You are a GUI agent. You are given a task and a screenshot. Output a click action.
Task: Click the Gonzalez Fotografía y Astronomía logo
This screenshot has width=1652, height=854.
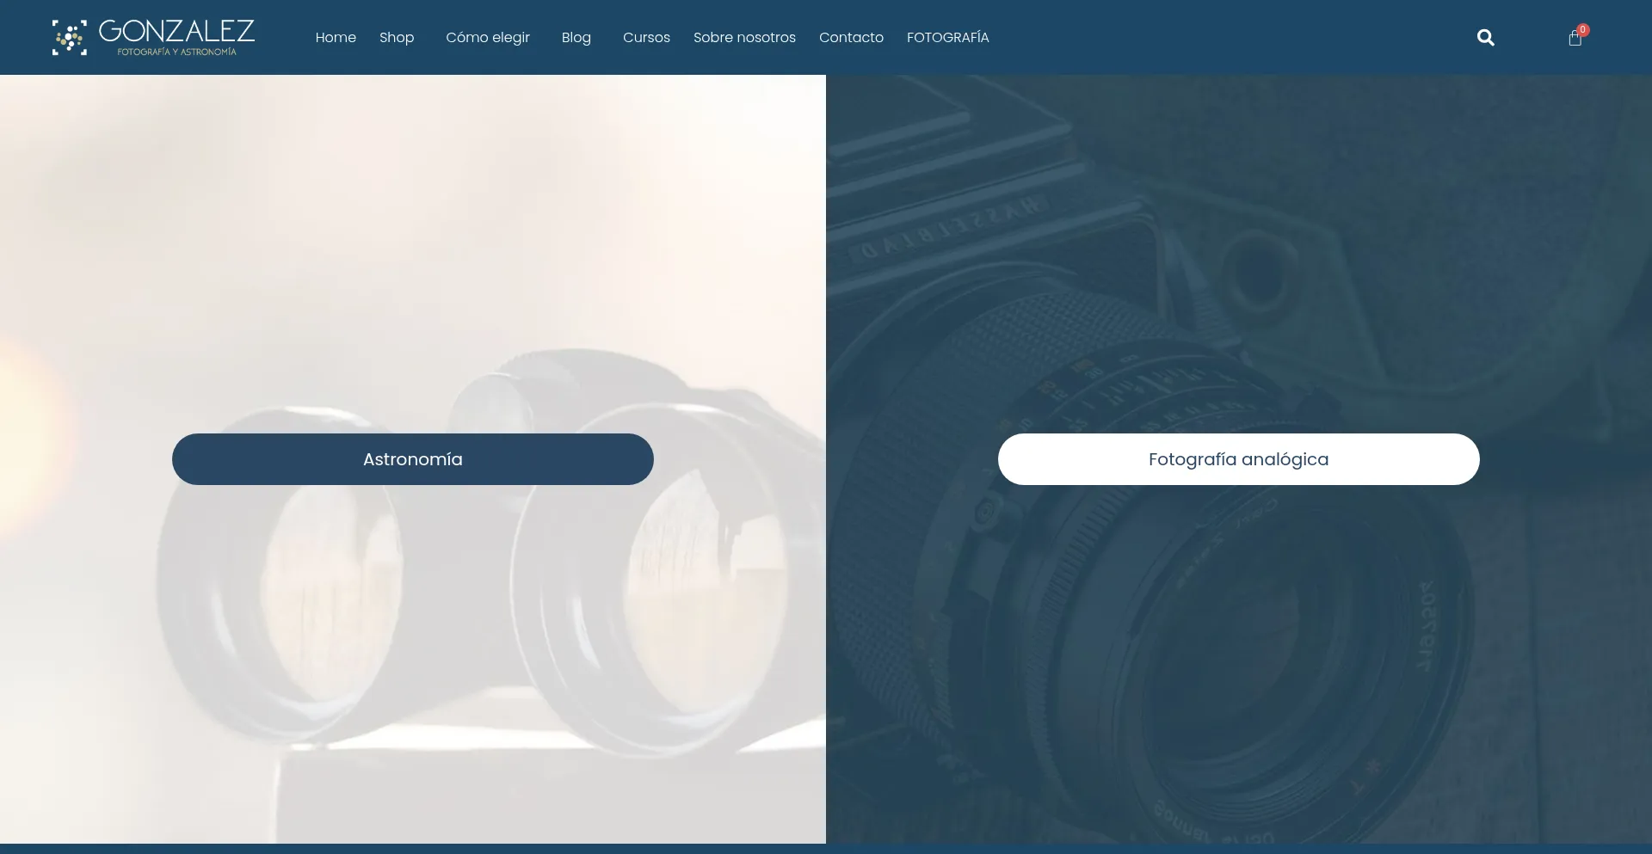coord(153,37)
